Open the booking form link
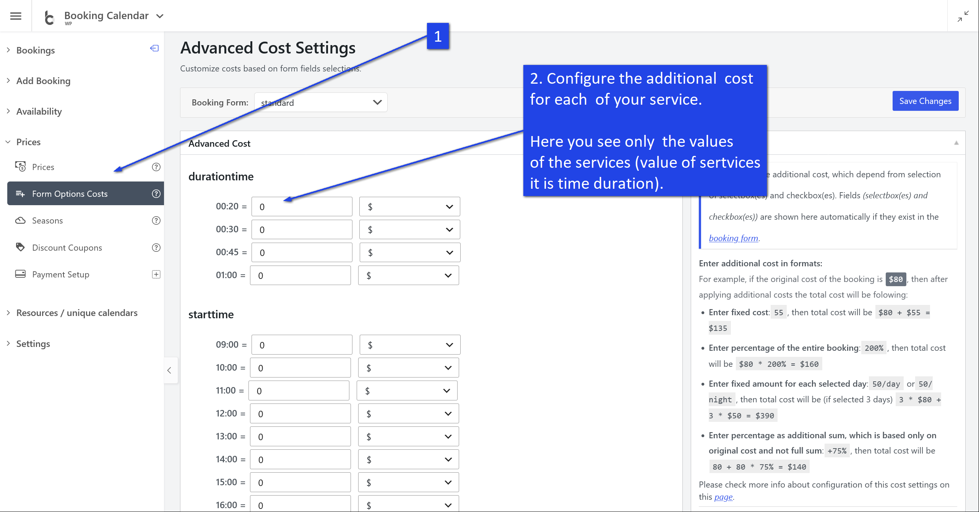The width and height of the screenshot is (979, 512). 733,238
